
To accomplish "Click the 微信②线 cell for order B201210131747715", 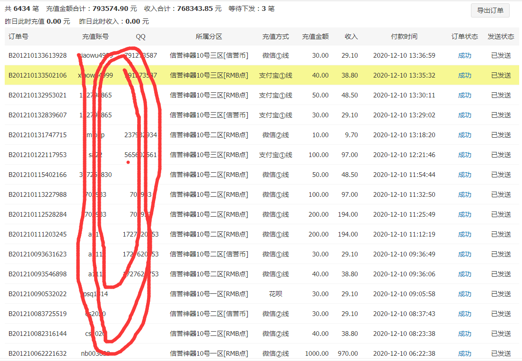I will 276,134.
